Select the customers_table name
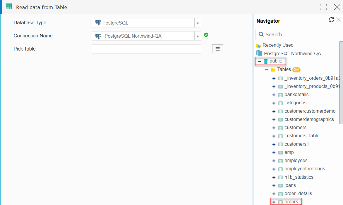Screen dimensions: 343x205 click(x=302, y=136)
